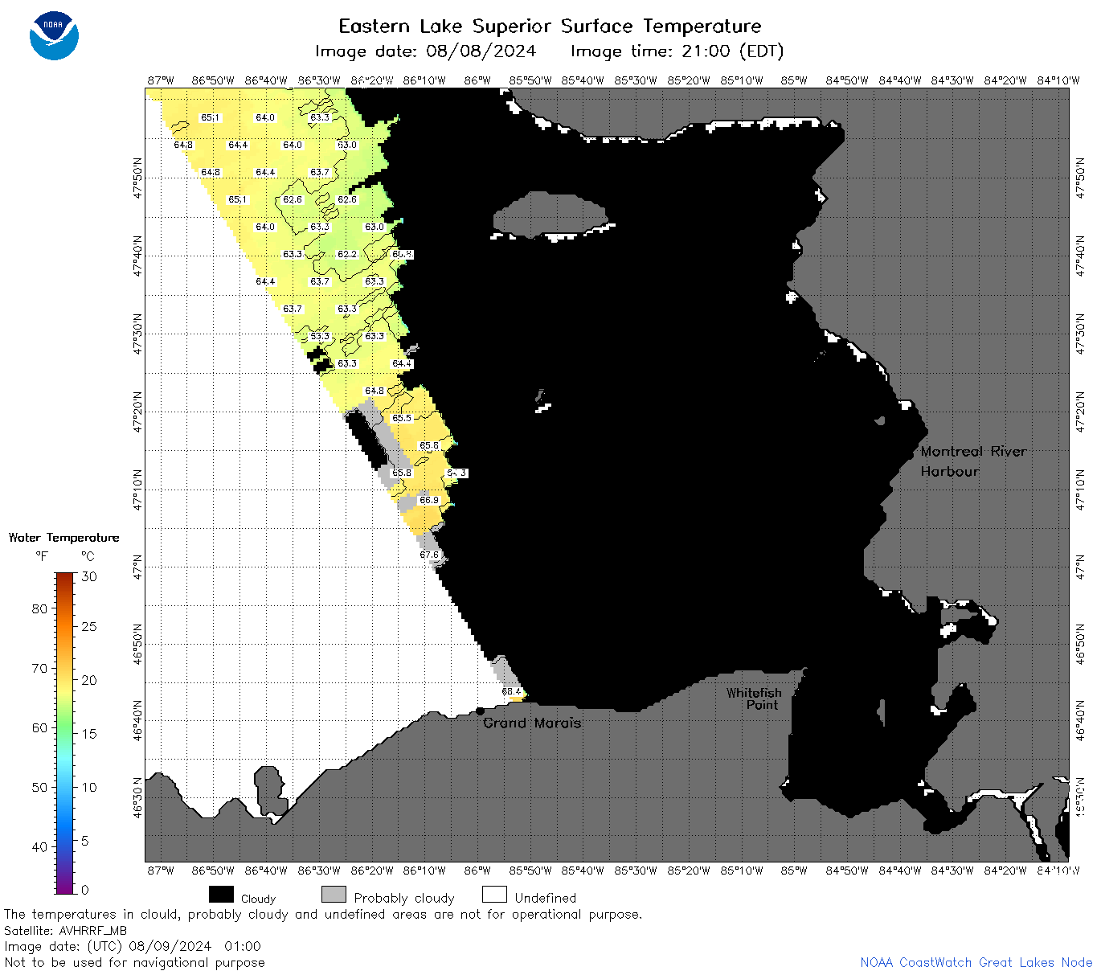Click the 'Water Temperature' legend heading

tap(63, 538)
